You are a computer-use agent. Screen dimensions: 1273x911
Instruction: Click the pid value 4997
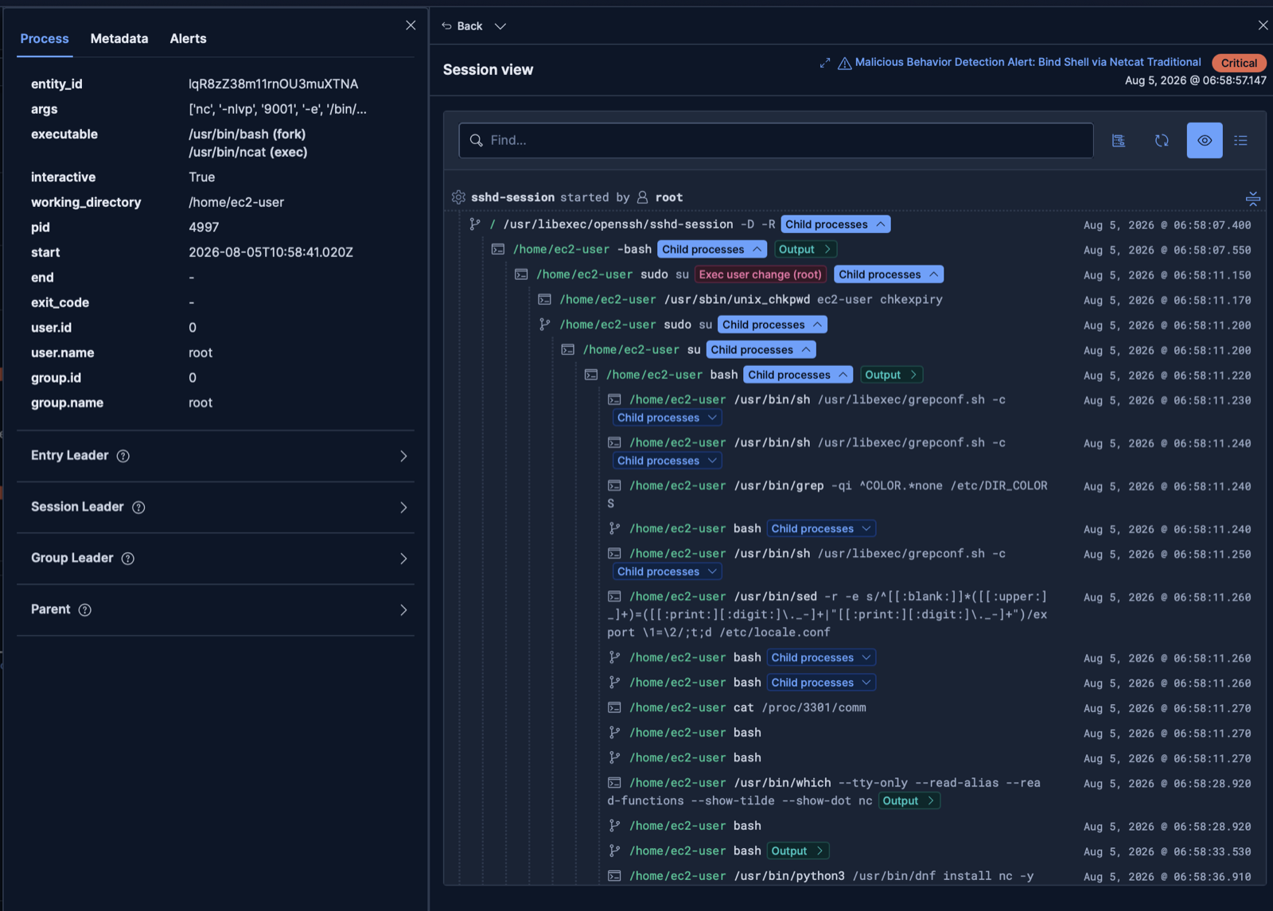[x=204, y=227]
